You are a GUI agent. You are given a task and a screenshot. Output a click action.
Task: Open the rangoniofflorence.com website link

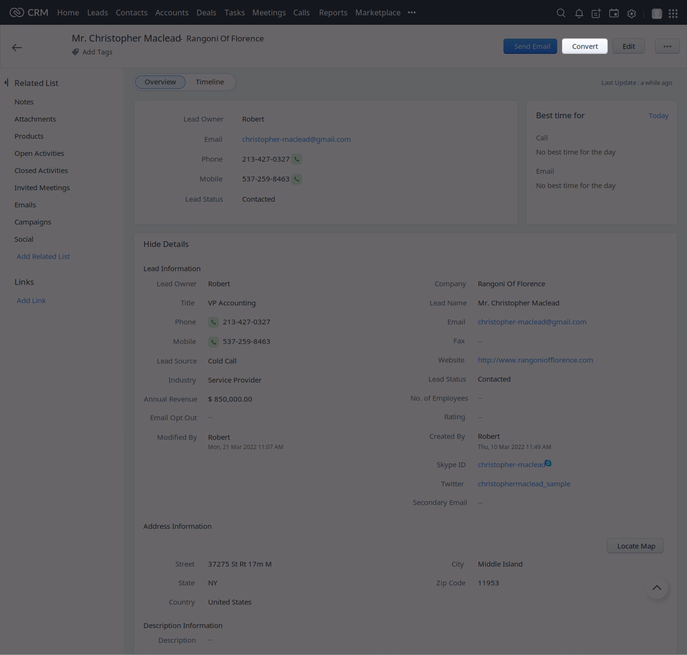(535, 360)
